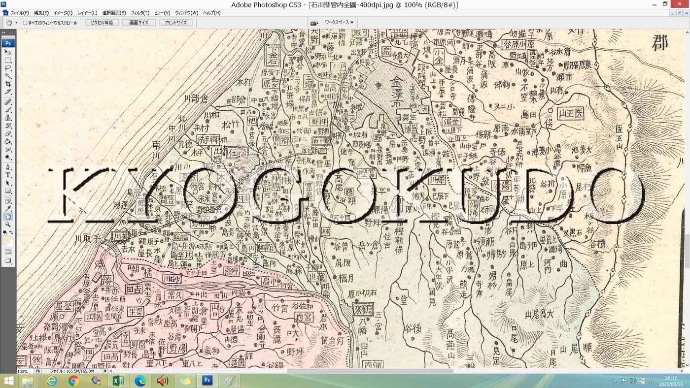
Task: Select the Eyedropper tool
Action: [8, 208]
